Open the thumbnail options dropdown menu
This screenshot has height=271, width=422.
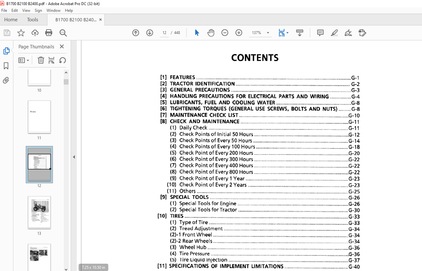pyautogui.click(x=24, y=60)
